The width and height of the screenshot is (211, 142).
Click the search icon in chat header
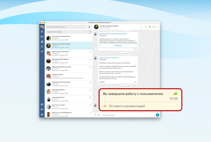154,27
